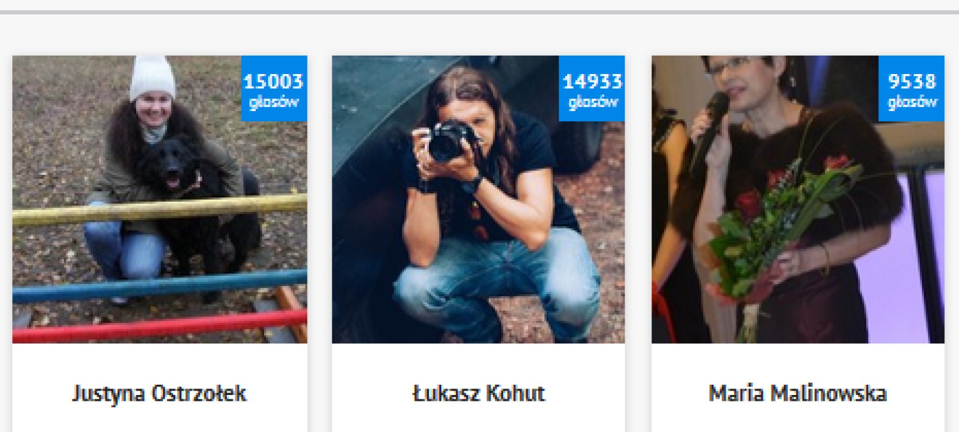Open Justyna Ostrzołek's candidate photo

pyautogui.click(x=159, y=199)
